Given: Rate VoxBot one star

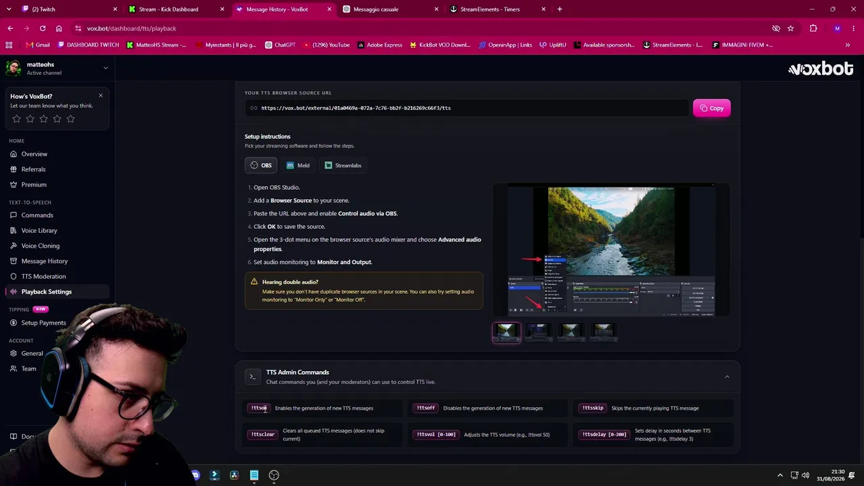Looking at the screenshot, I should [16, 119].
